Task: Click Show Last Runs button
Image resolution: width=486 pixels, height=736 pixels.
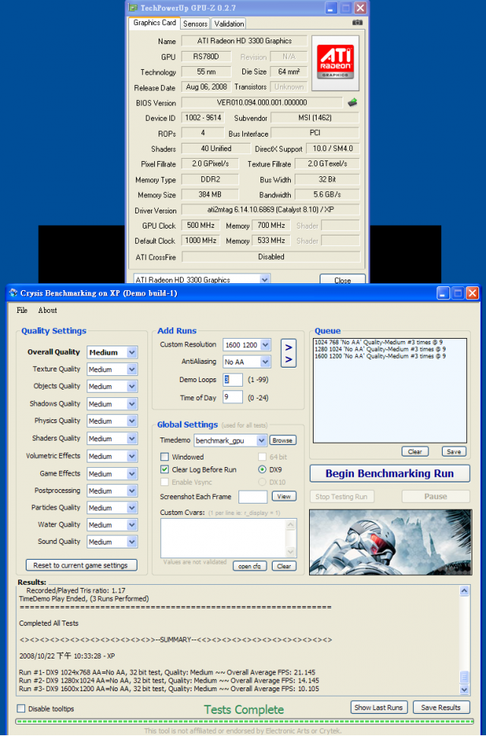Action: point(379,707)
